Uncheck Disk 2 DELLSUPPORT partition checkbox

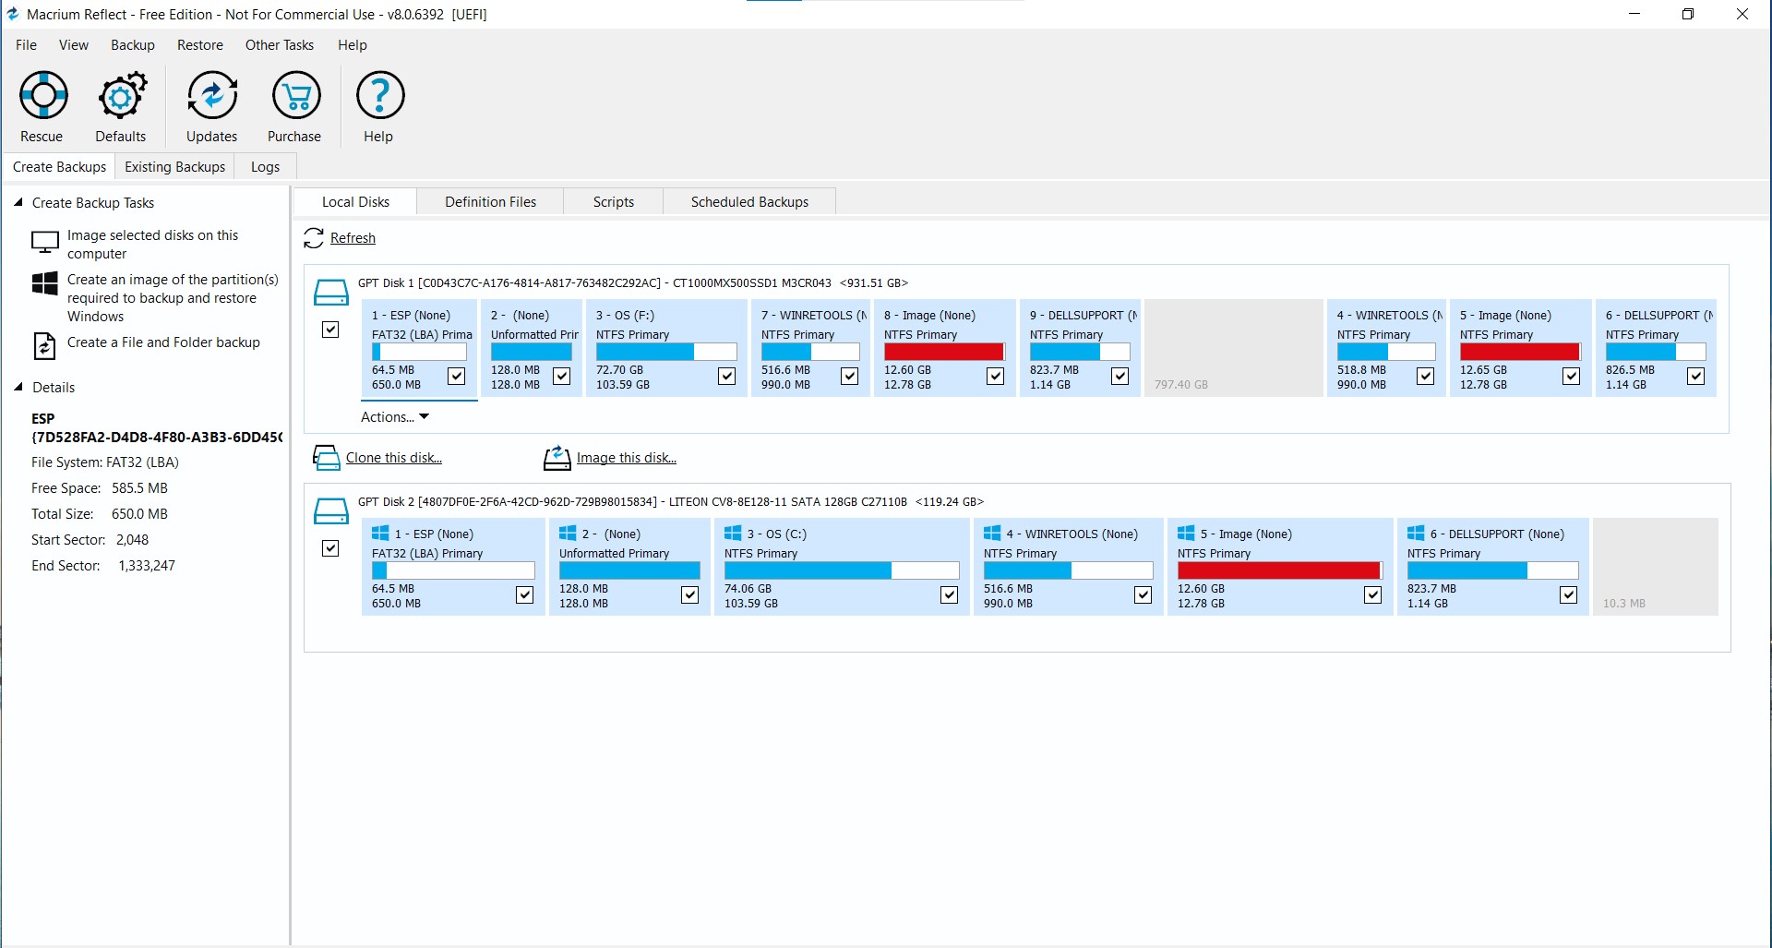[x=1569, y=594]
